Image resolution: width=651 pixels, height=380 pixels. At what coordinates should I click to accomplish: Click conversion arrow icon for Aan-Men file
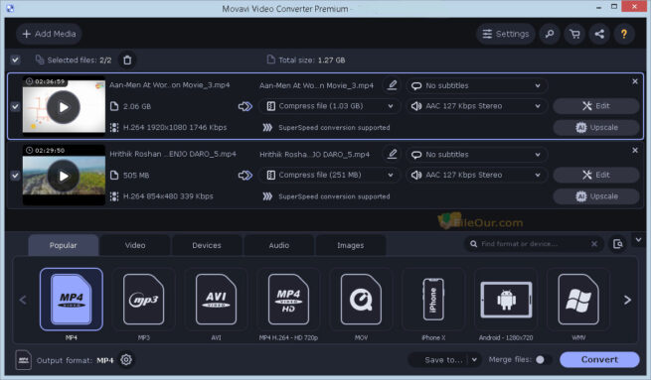click(244, 106)
